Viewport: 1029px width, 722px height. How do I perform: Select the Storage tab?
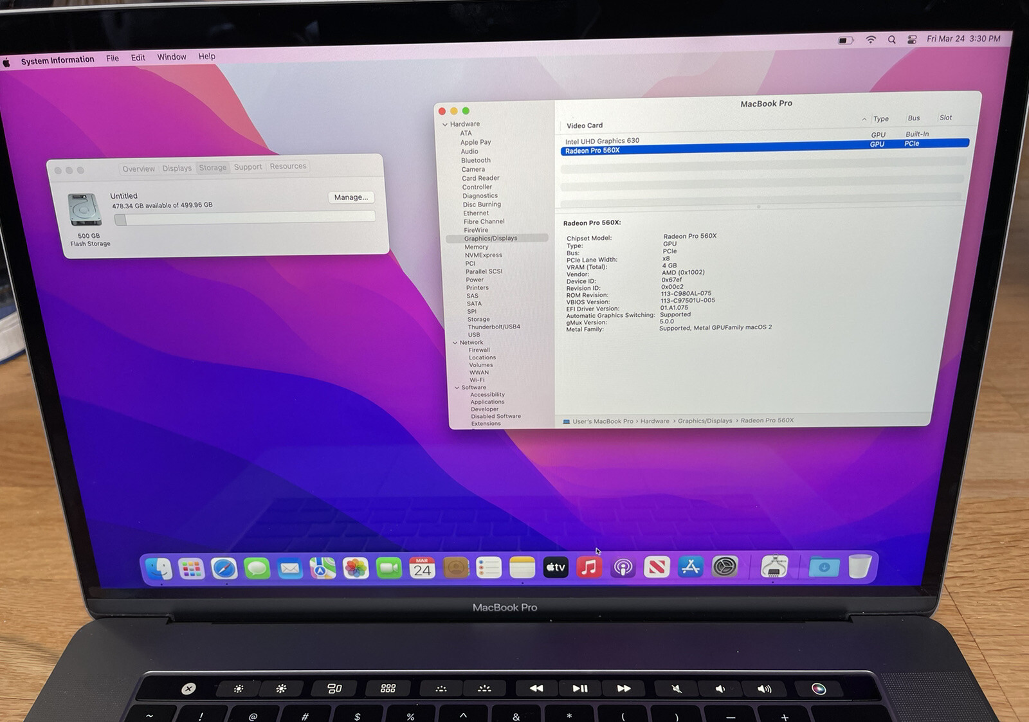click(x=213, y=168)
